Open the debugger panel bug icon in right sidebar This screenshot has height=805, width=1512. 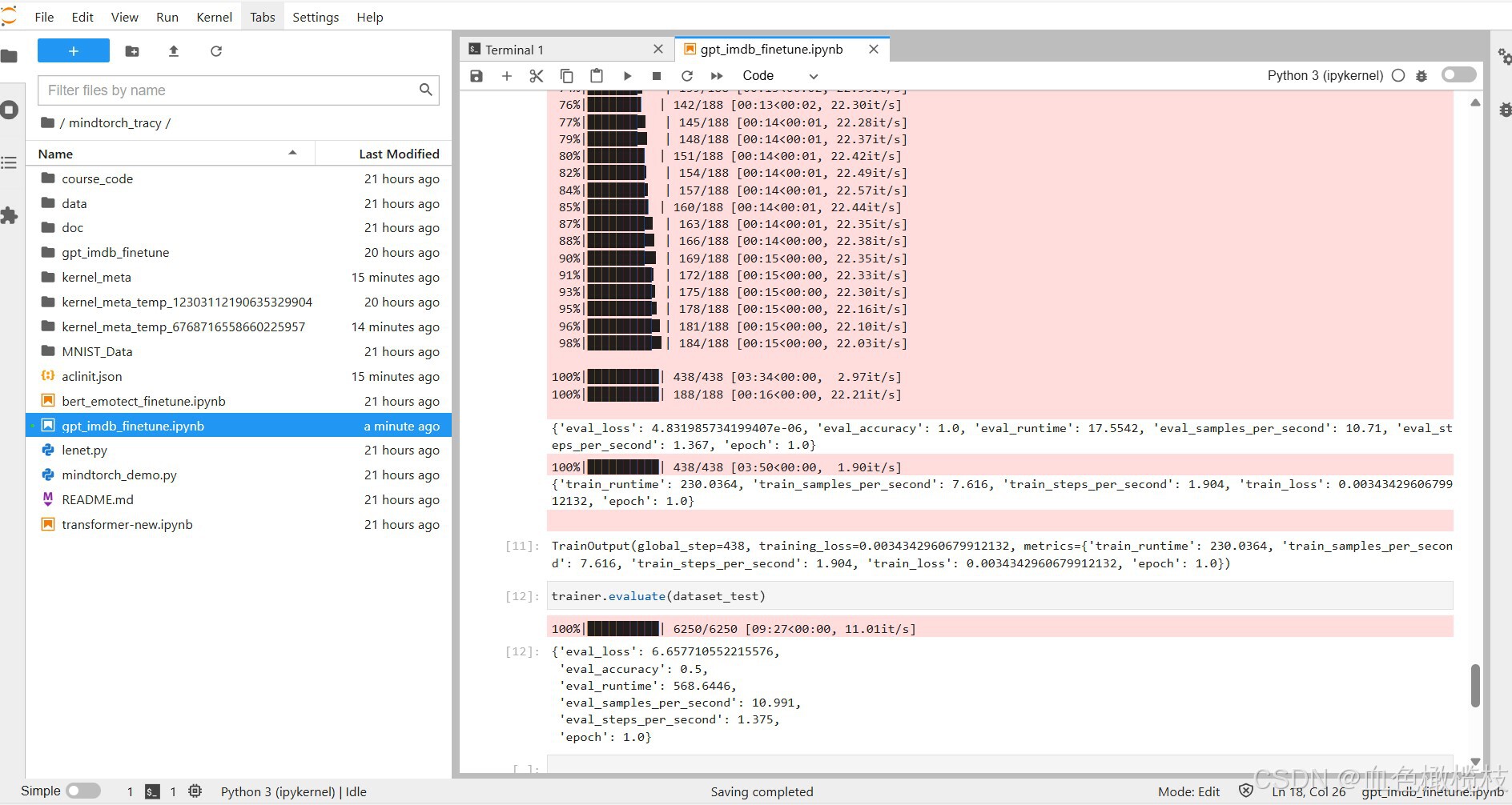coord(1505,110)
